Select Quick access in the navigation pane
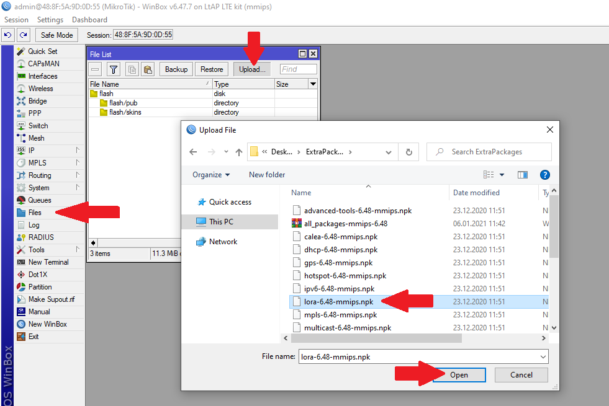This screenshot has width=609, height=406. point(230,202)
